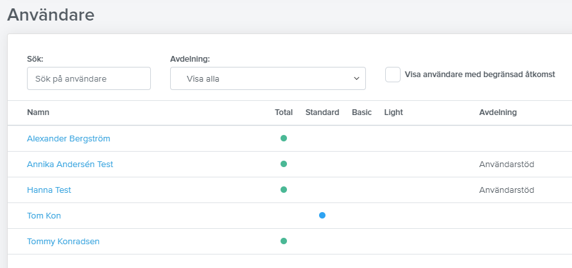Open user Tommy Konradsen
The height and width of the screenshot is (268, 572).
coord(63,242)
